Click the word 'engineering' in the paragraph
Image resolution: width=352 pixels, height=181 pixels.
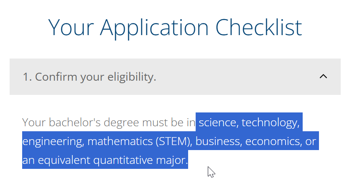click(52, 142)
